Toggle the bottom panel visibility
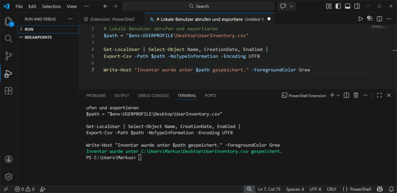This screenshot has height=193, width=397. coord(348,6)
